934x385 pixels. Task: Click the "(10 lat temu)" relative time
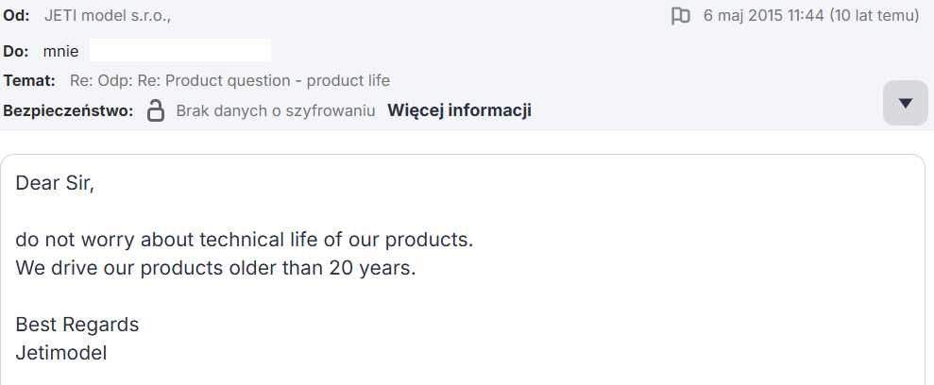coord(874,16)
